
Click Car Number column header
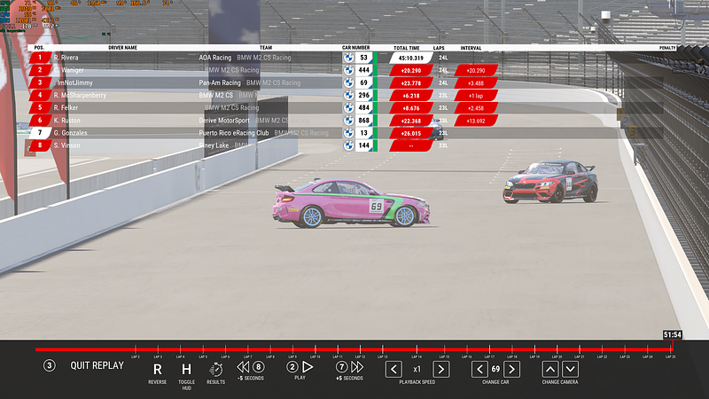pos(356,48)
